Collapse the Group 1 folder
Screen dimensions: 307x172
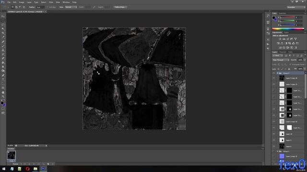(277, 151)
